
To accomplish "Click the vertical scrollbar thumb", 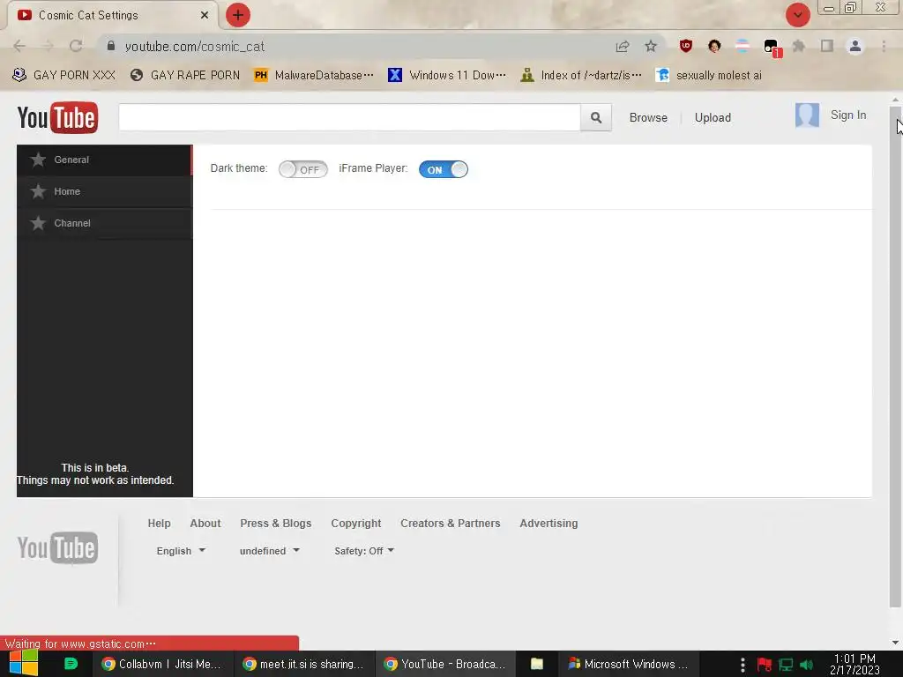I will tap(895, 356).
